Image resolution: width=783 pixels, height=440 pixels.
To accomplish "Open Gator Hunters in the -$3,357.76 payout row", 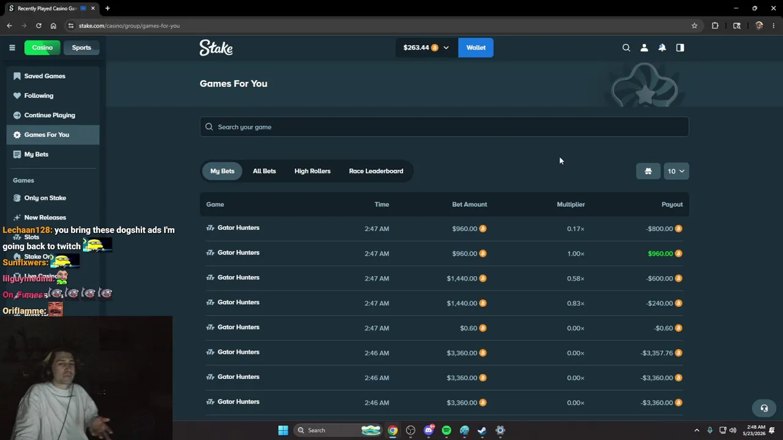I will click(239, 353).
